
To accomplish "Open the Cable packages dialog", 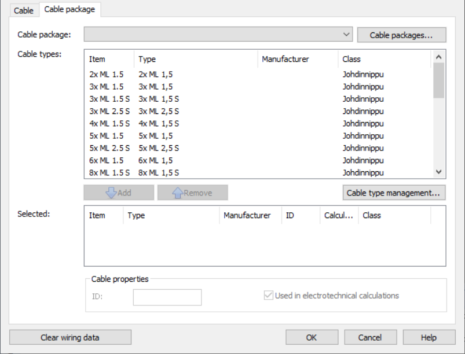I will pyautogui.click(x=401, y=35).
